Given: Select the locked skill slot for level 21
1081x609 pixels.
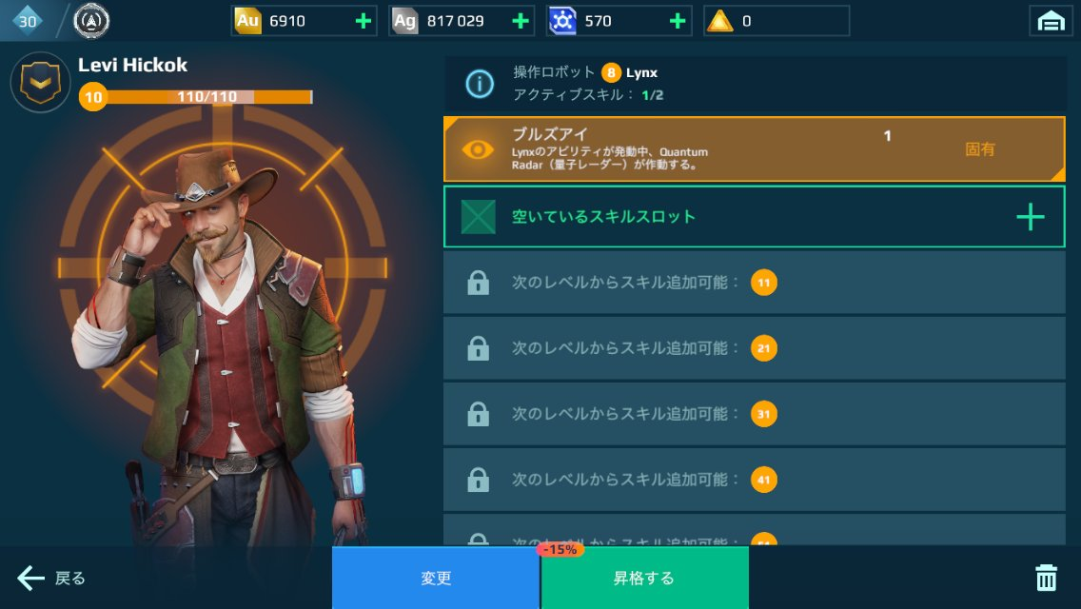Looking at the screenshot, I should (755, 348).
